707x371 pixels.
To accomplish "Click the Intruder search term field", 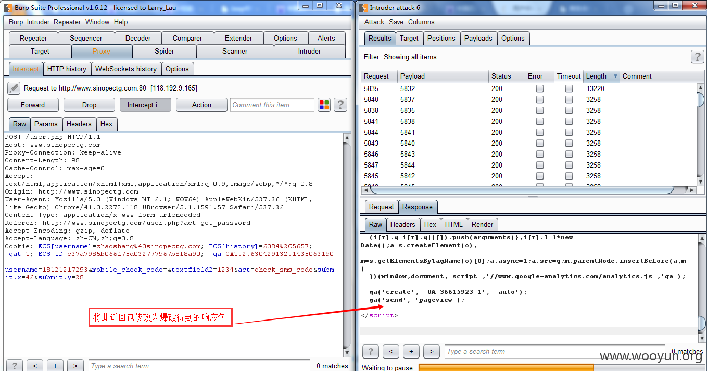I will pyautogui.click(x=554, y=352).
